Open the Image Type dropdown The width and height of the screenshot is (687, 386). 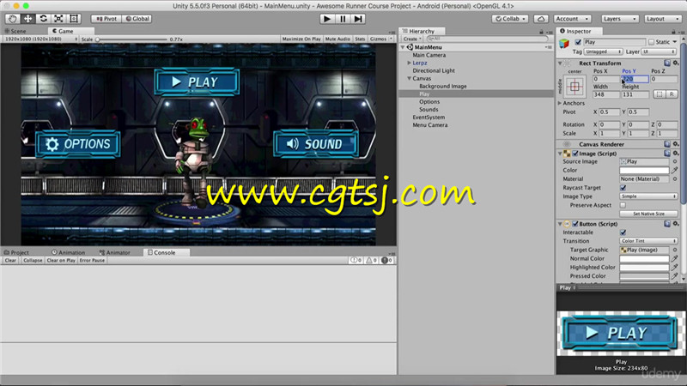(648, 196)
